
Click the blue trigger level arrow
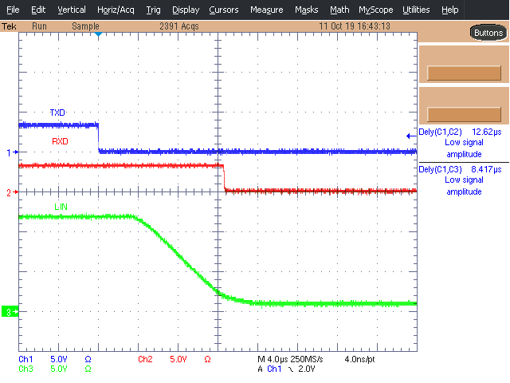click(x=410, y=136)
